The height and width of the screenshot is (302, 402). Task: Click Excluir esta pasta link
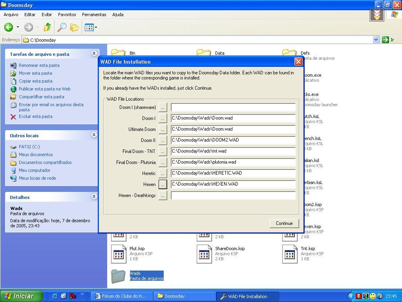(x=36, y=116)
